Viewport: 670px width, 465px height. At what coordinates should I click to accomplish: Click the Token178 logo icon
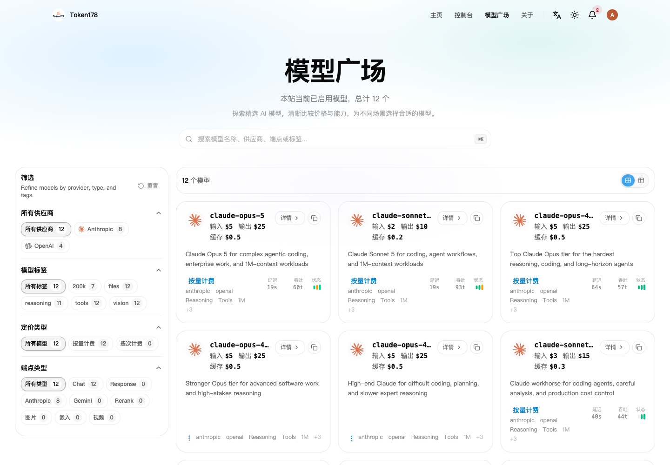[x=59, y=15]
